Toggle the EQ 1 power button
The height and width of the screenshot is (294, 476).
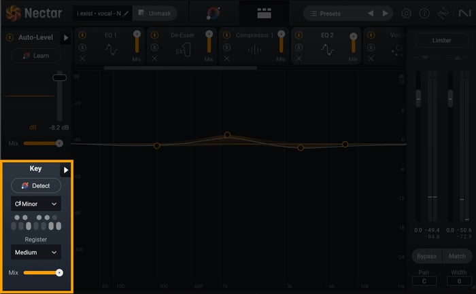[x=82, y=35]
